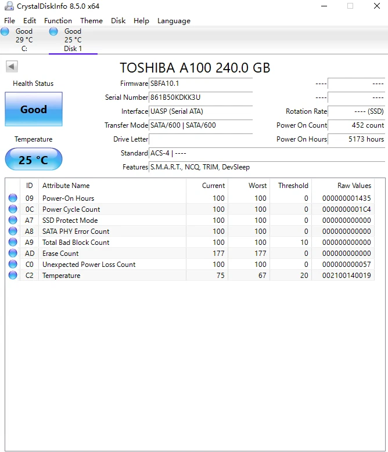Screen dimensions: 388x452
Task: Select the SSD Protect Mode attribute name
Action: pyautogui.click(x=70, y=220)
